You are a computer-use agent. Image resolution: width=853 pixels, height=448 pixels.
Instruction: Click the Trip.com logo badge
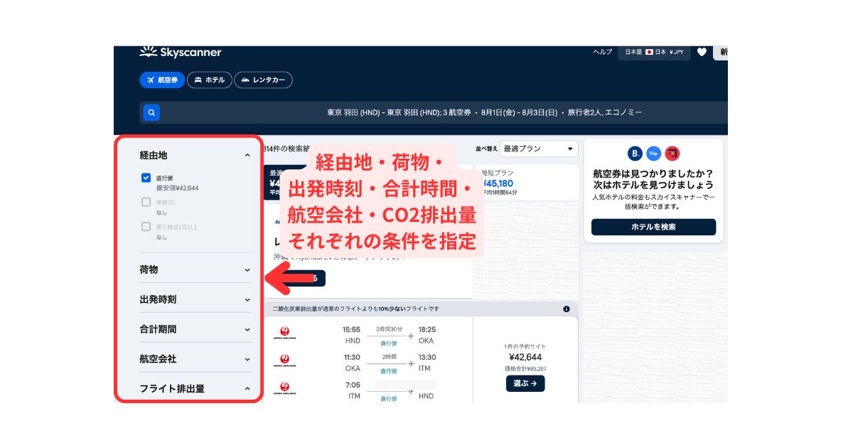[654, 153]
